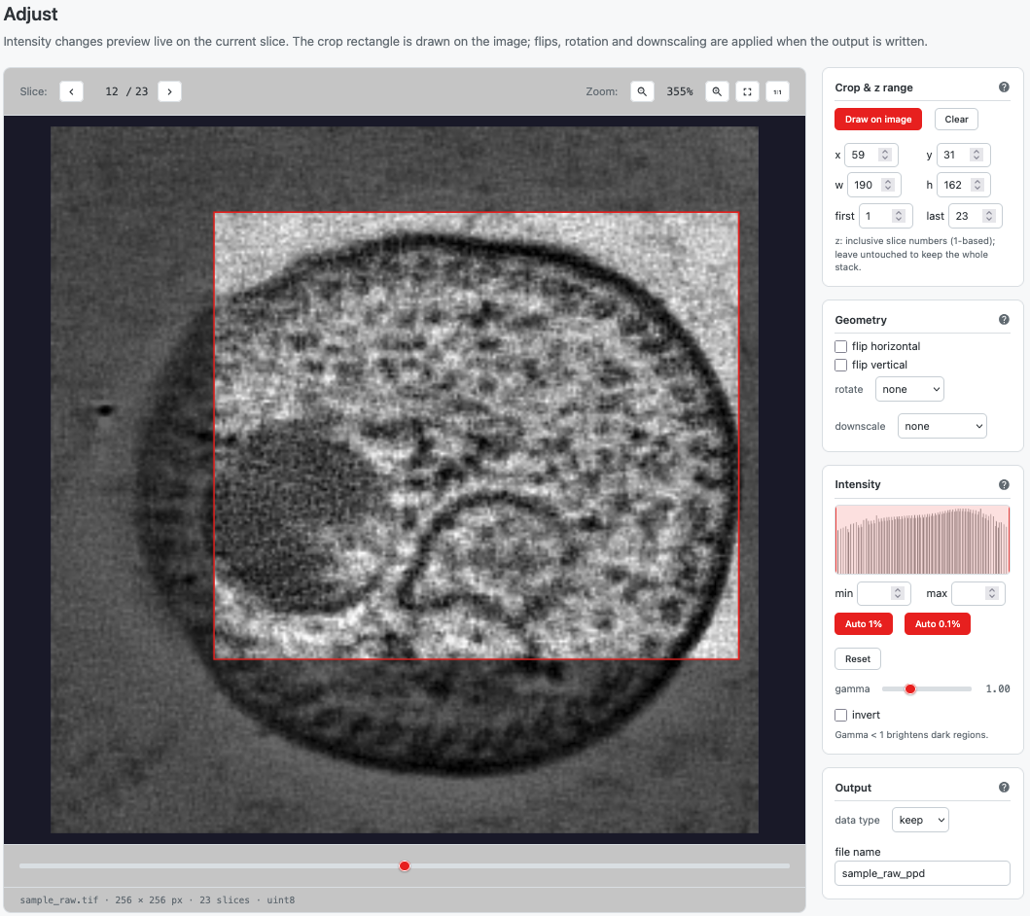Reset the intensity settings

tap(858, 658)
